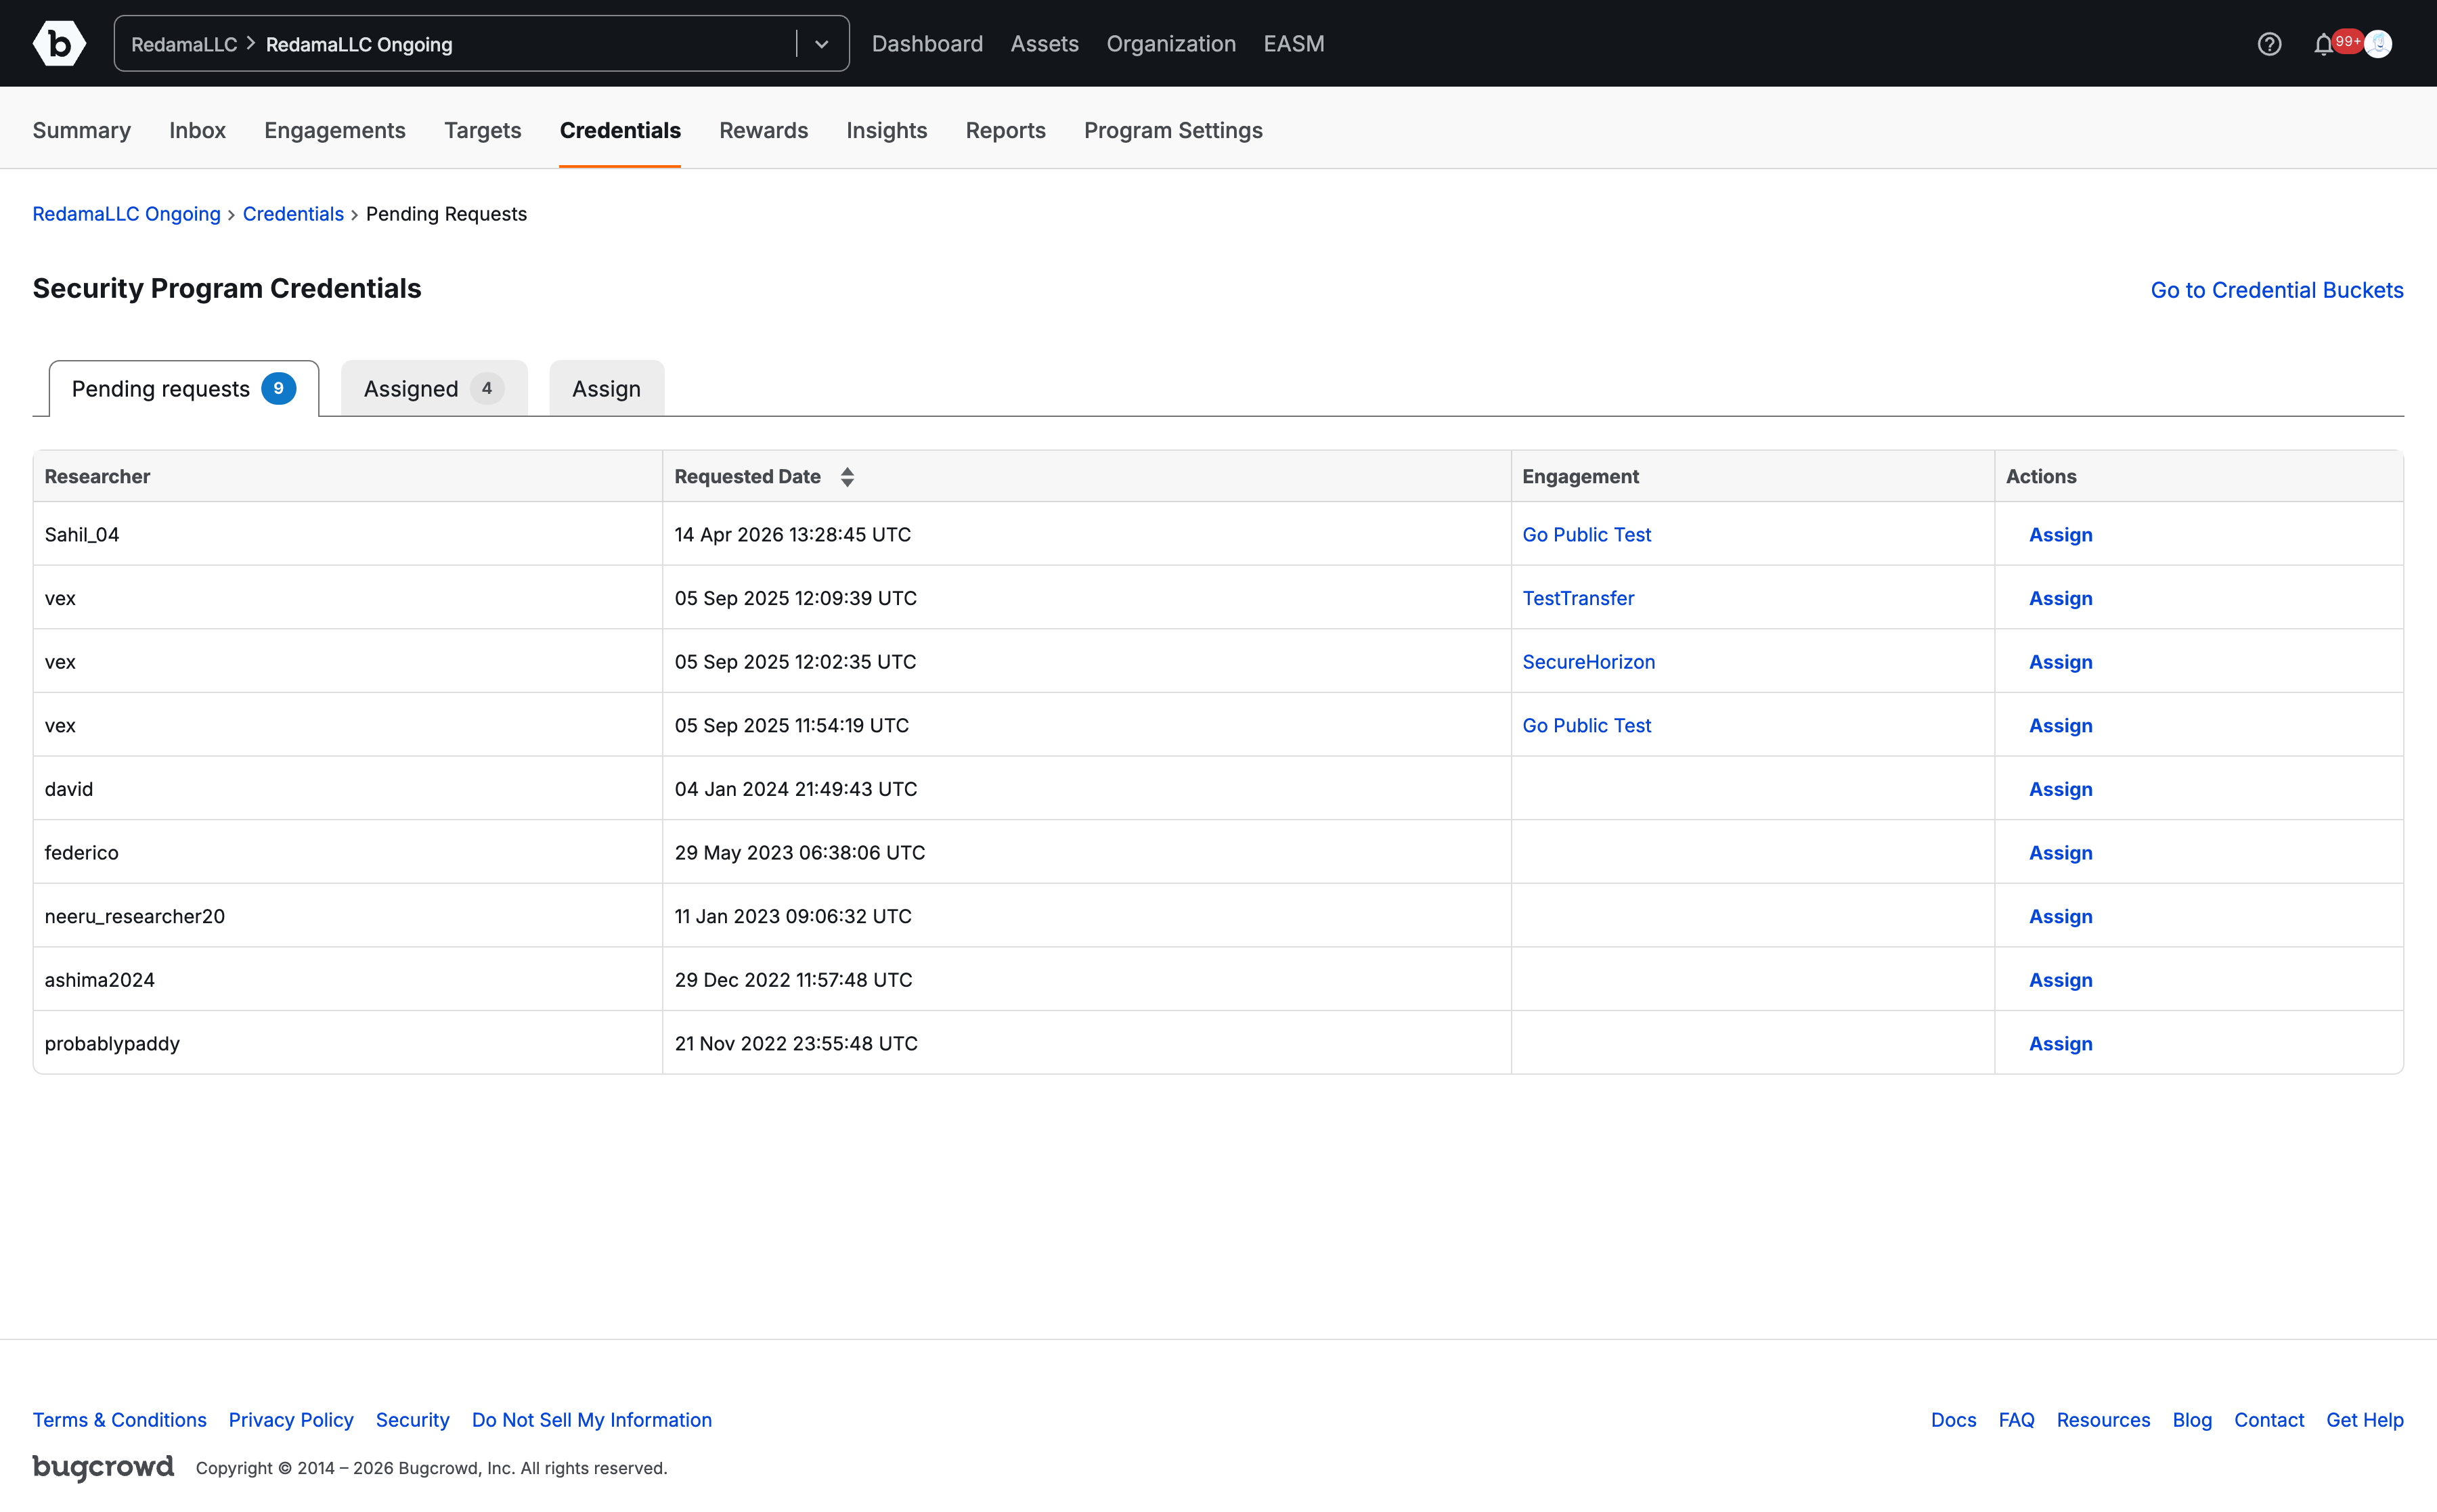2437x1512 pixels.
Task: Open Terms & Conditions link
Action: 119,1420
